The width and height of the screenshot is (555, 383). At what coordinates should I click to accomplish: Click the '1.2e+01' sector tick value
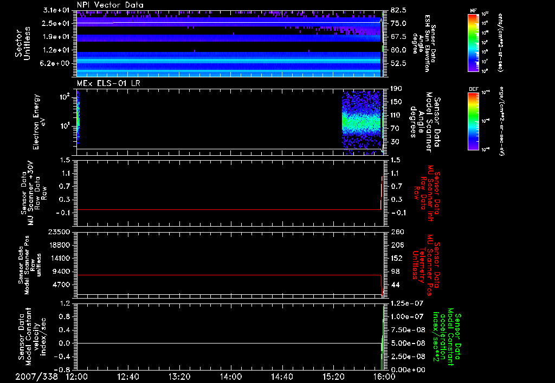click(x=56, y=50)
